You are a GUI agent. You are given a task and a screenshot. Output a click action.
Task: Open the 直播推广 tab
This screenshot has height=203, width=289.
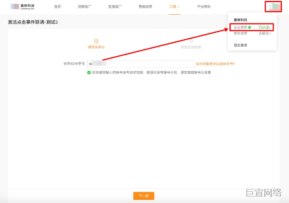(x=115, y=7)
